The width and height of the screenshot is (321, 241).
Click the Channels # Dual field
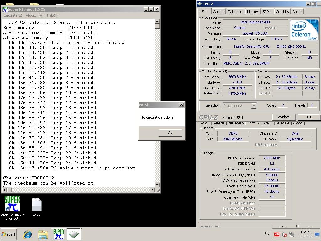pos(295,133)
